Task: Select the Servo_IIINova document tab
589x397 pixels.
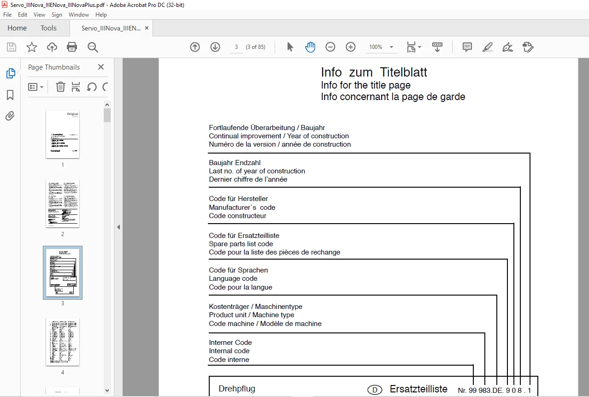Action: [x=111, y=28]
